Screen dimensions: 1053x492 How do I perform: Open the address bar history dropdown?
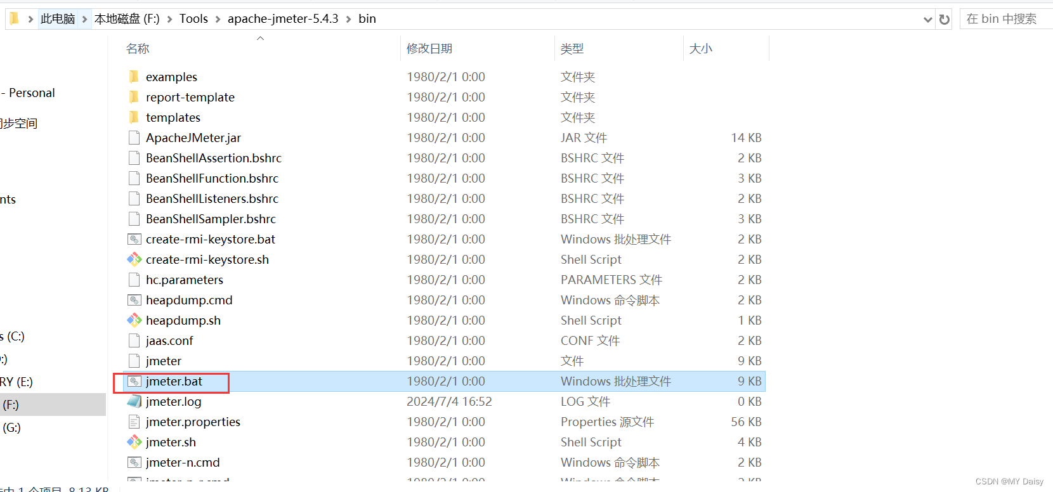927,20
